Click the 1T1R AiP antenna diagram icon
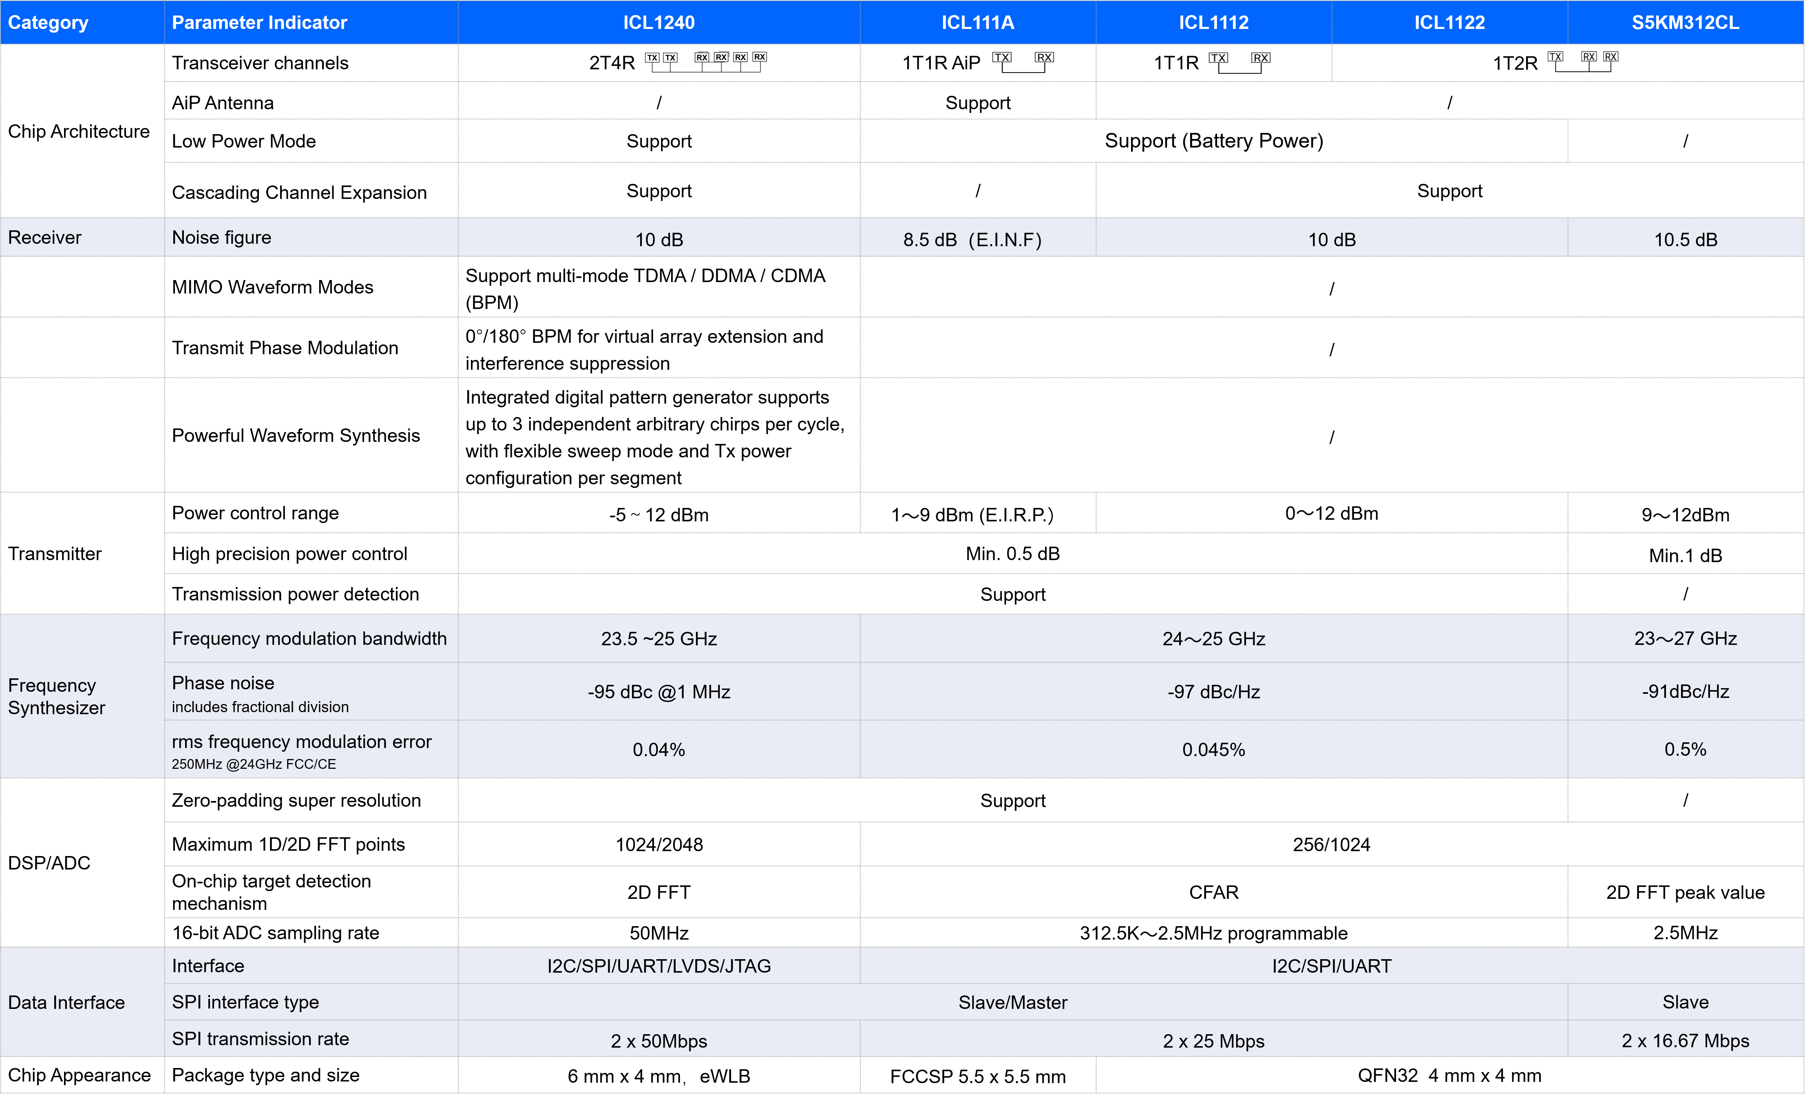Screen dimensions: 1805x1099 click(x=1023, y=62)
